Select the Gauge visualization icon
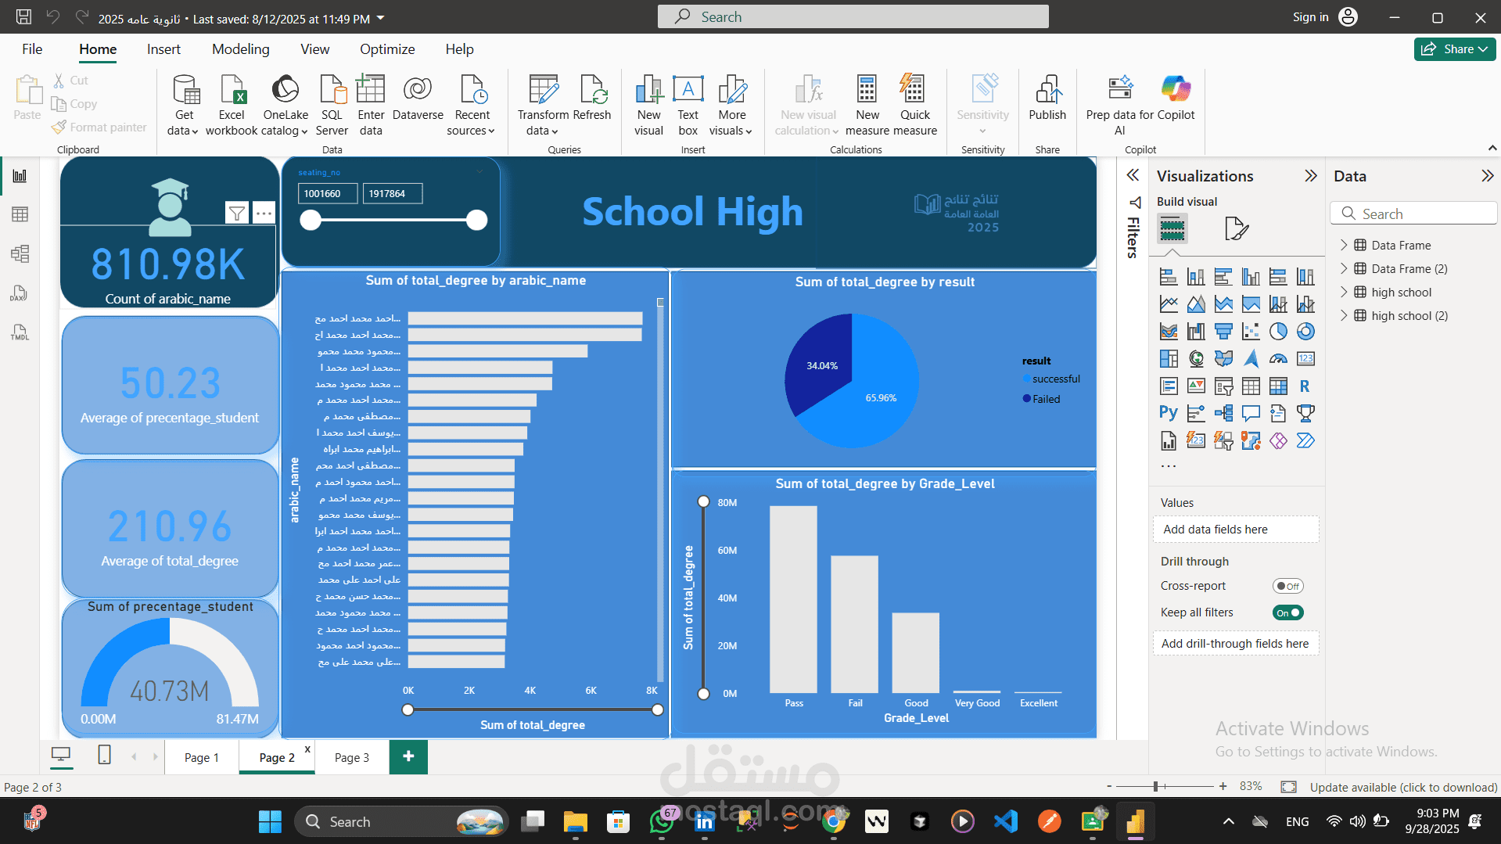The height and width of the screenshot is (844, 1501). pos(1278,359)
